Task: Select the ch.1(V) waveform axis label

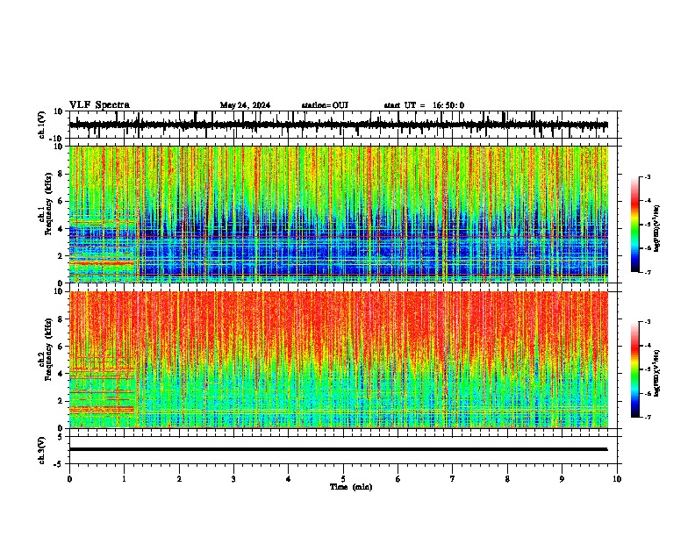Action: pos(42,125)
